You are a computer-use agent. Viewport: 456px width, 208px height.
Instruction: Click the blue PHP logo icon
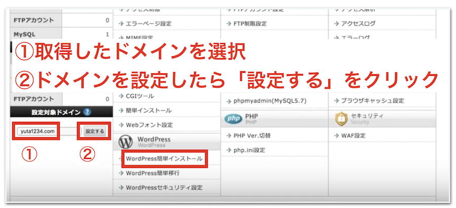pyautogui.click(x=234, y=119)
